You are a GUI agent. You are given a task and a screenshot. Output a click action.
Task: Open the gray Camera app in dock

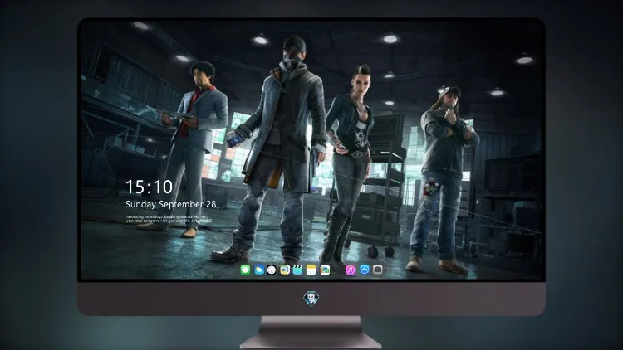[x=378, y=270]
